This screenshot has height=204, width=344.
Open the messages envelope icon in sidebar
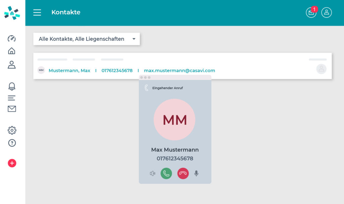[x=12, y=109]
